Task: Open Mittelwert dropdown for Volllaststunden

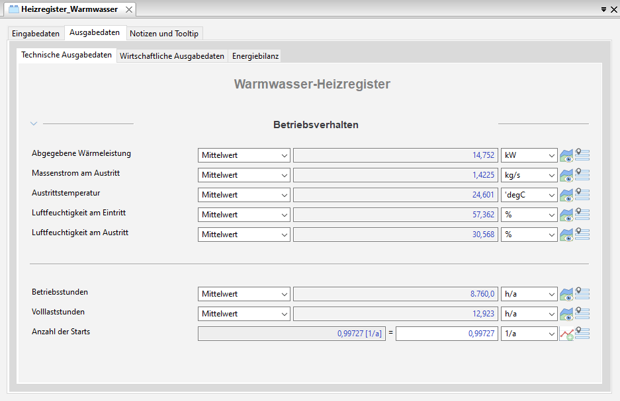Action: coord(244,313)
